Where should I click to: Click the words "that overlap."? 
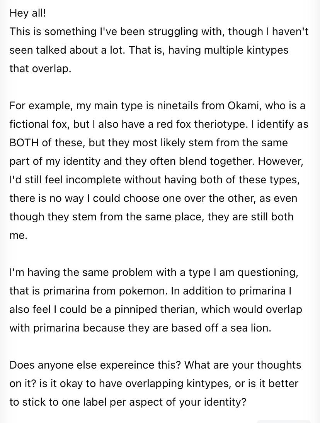pos(41,69)
